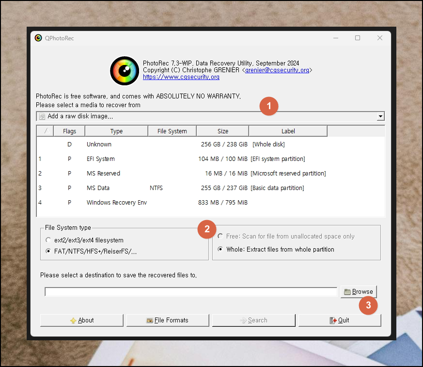Click the '[Basic data partition]' label cell
423x367 pixels.
click(277, 188)
